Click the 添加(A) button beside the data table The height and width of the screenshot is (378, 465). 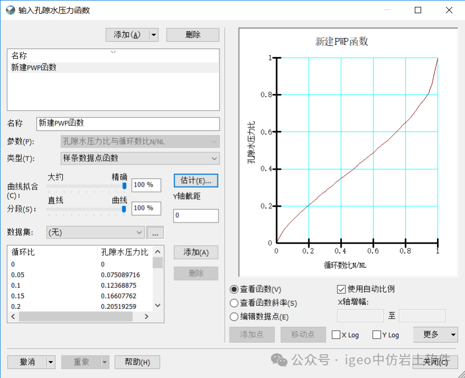[196, 252]
